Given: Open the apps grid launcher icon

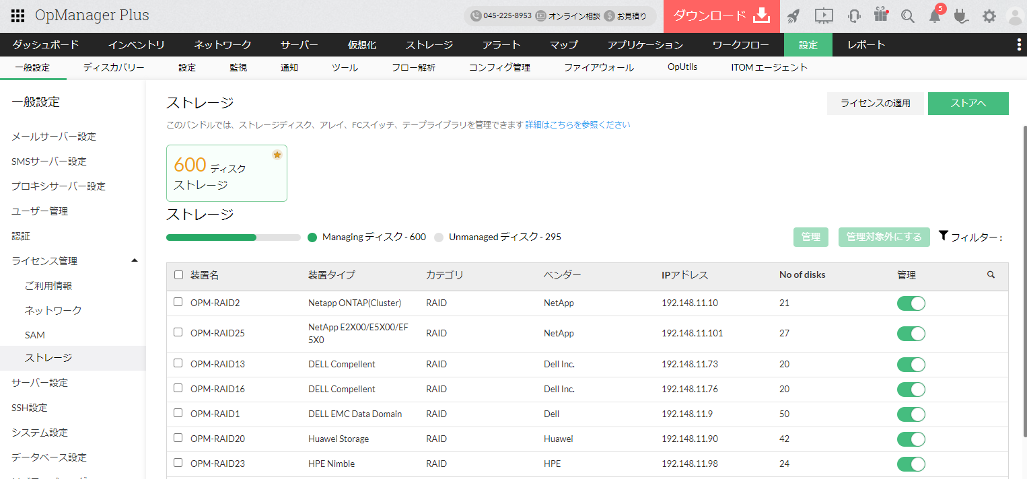Looking at the screenshot, I should 18,16.
